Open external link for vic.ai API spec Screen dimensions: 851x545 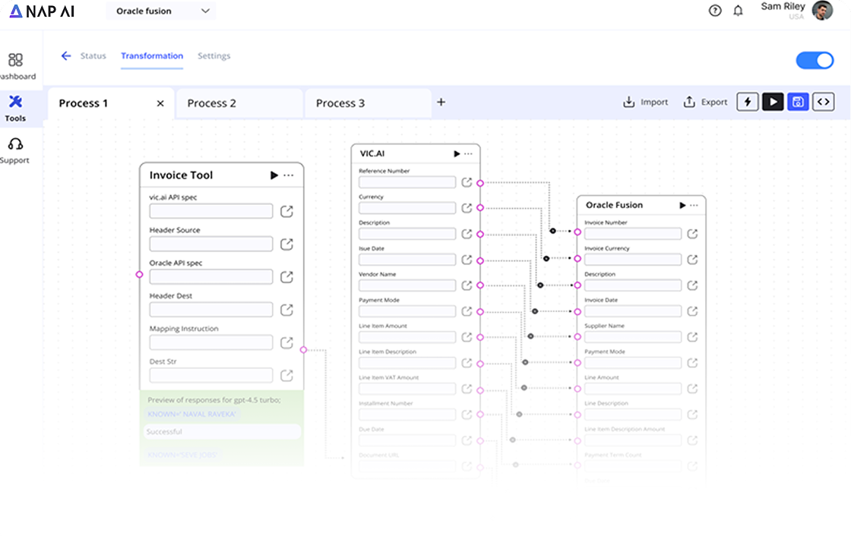coord(286,212)
